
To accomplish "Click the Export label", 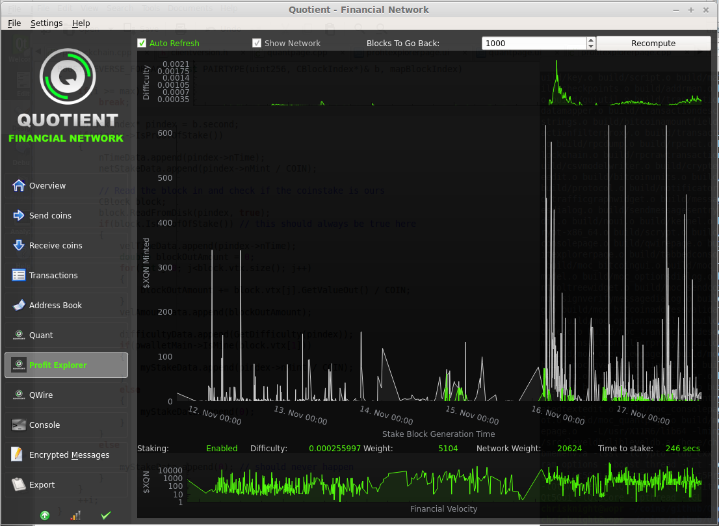I will (42, 485).
